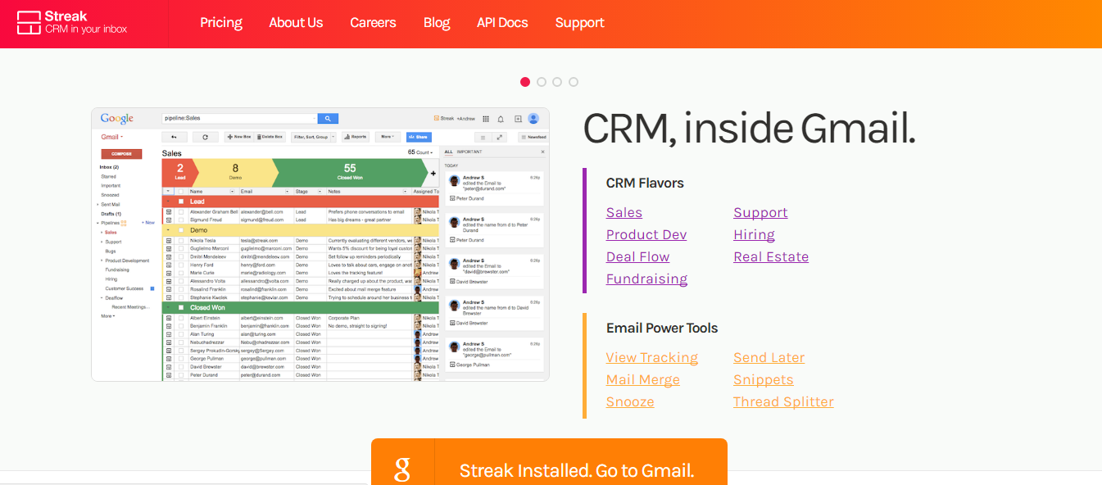Image resolution: width=1102 pixels, height=485 pixels.
Task: Click the Google g icon on the orange button
Action: pyautogui.click(x=402, y=469)
